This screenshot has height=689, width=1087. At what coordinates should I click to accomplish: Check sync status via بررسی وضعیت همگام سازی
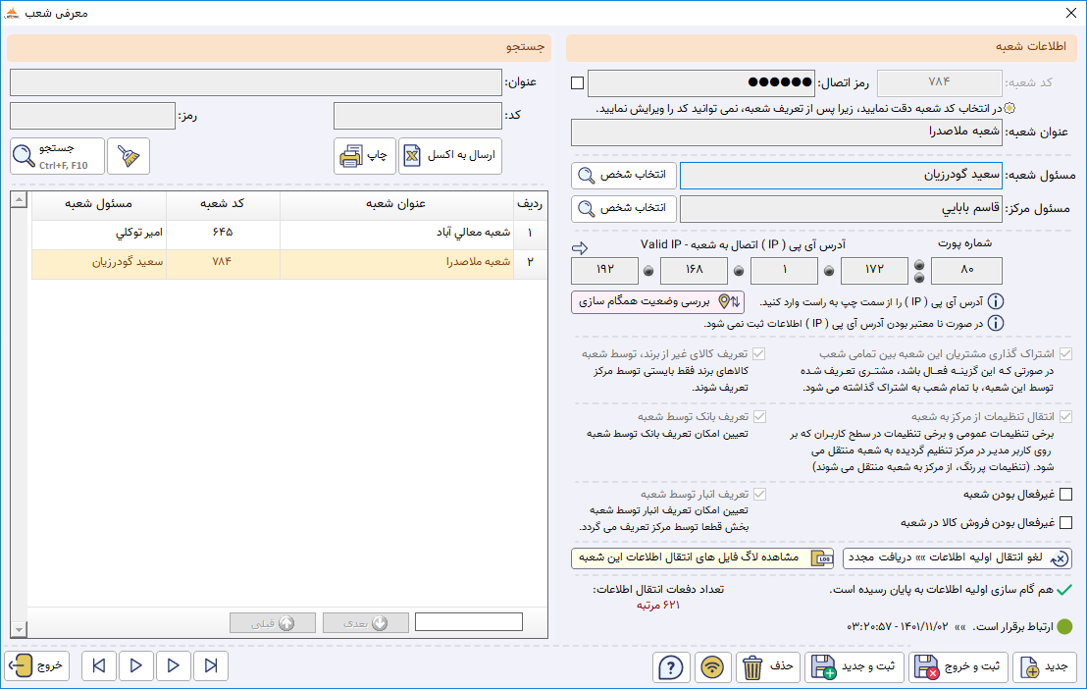coord(658,302)
